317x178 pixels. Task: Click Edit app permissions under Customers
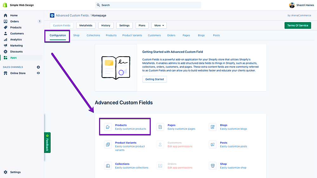tap(180, 146)
